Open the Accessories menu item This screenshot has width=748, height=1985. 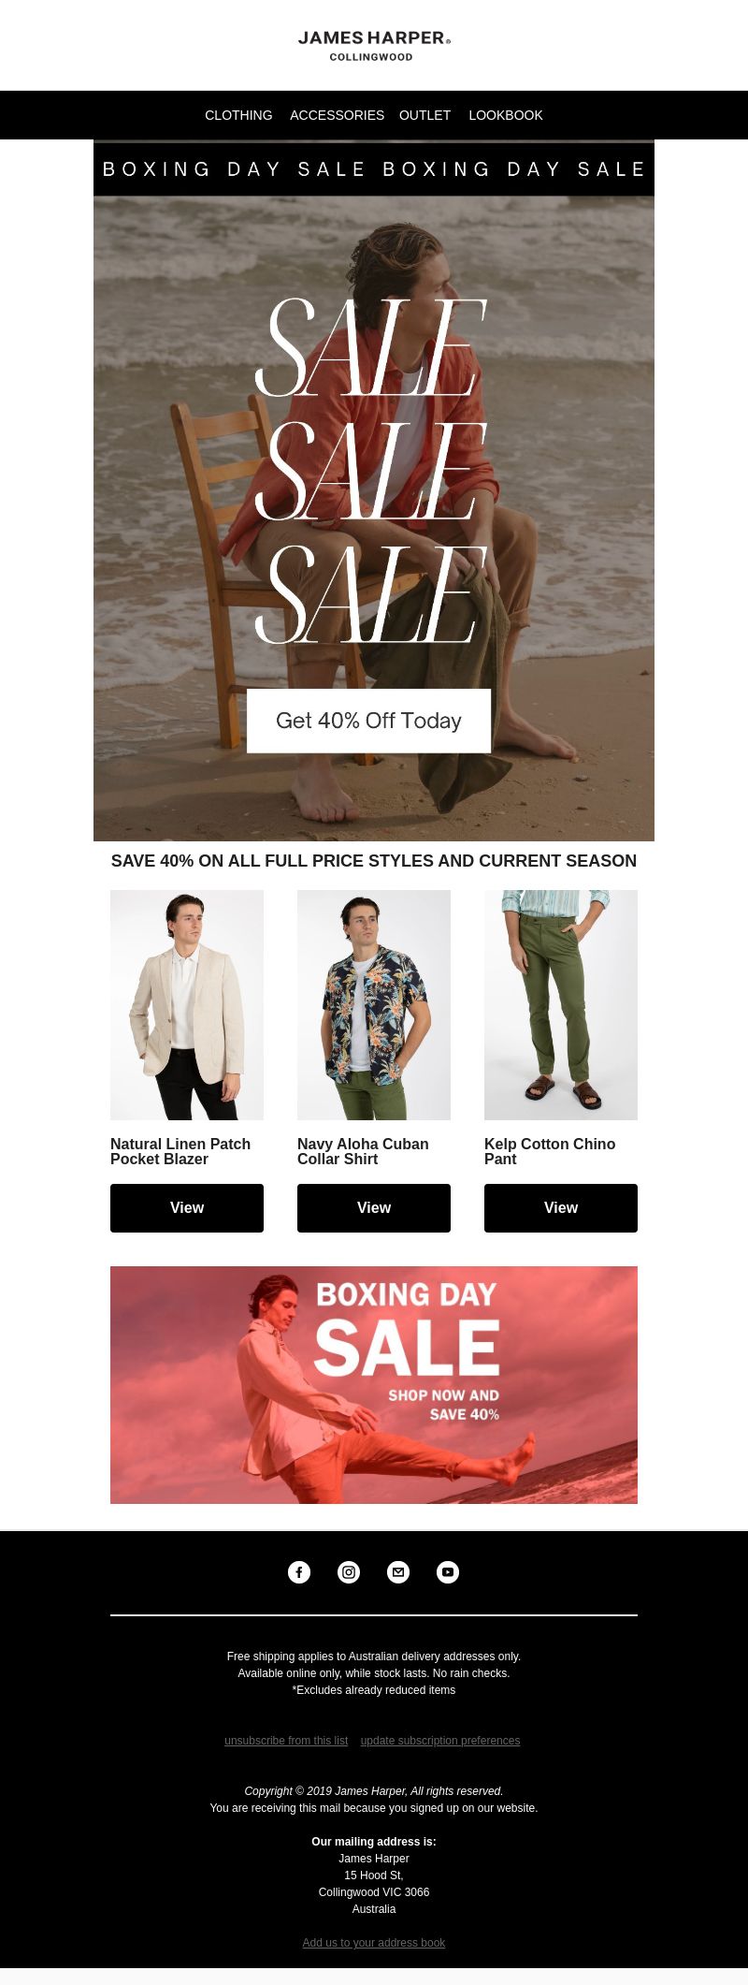pos(337,115)
